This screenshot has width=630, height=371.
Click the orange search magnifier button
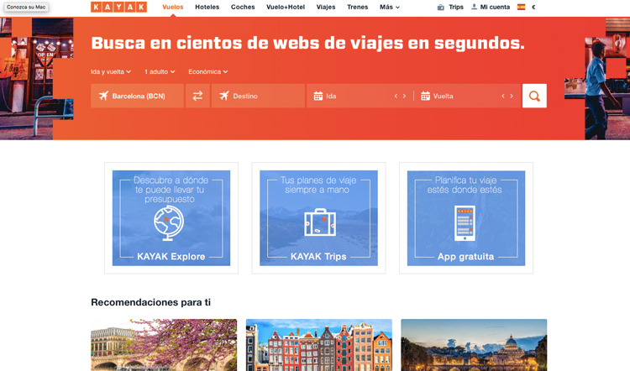[x=534, y=96]
